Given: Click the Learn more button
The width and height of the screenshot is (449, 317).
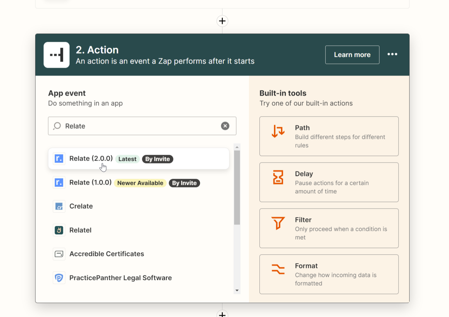Looking at the screenshot, I should [352, 55].
